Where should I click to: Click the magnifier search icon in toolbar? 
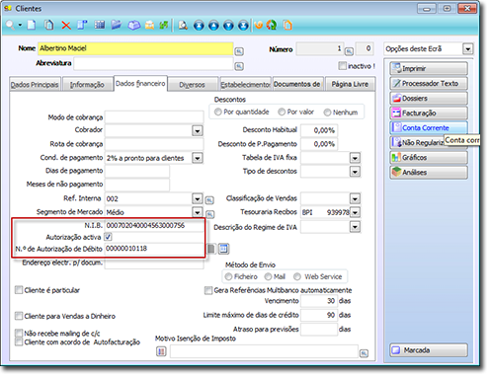pyautogui.click(x=10, y=26)
